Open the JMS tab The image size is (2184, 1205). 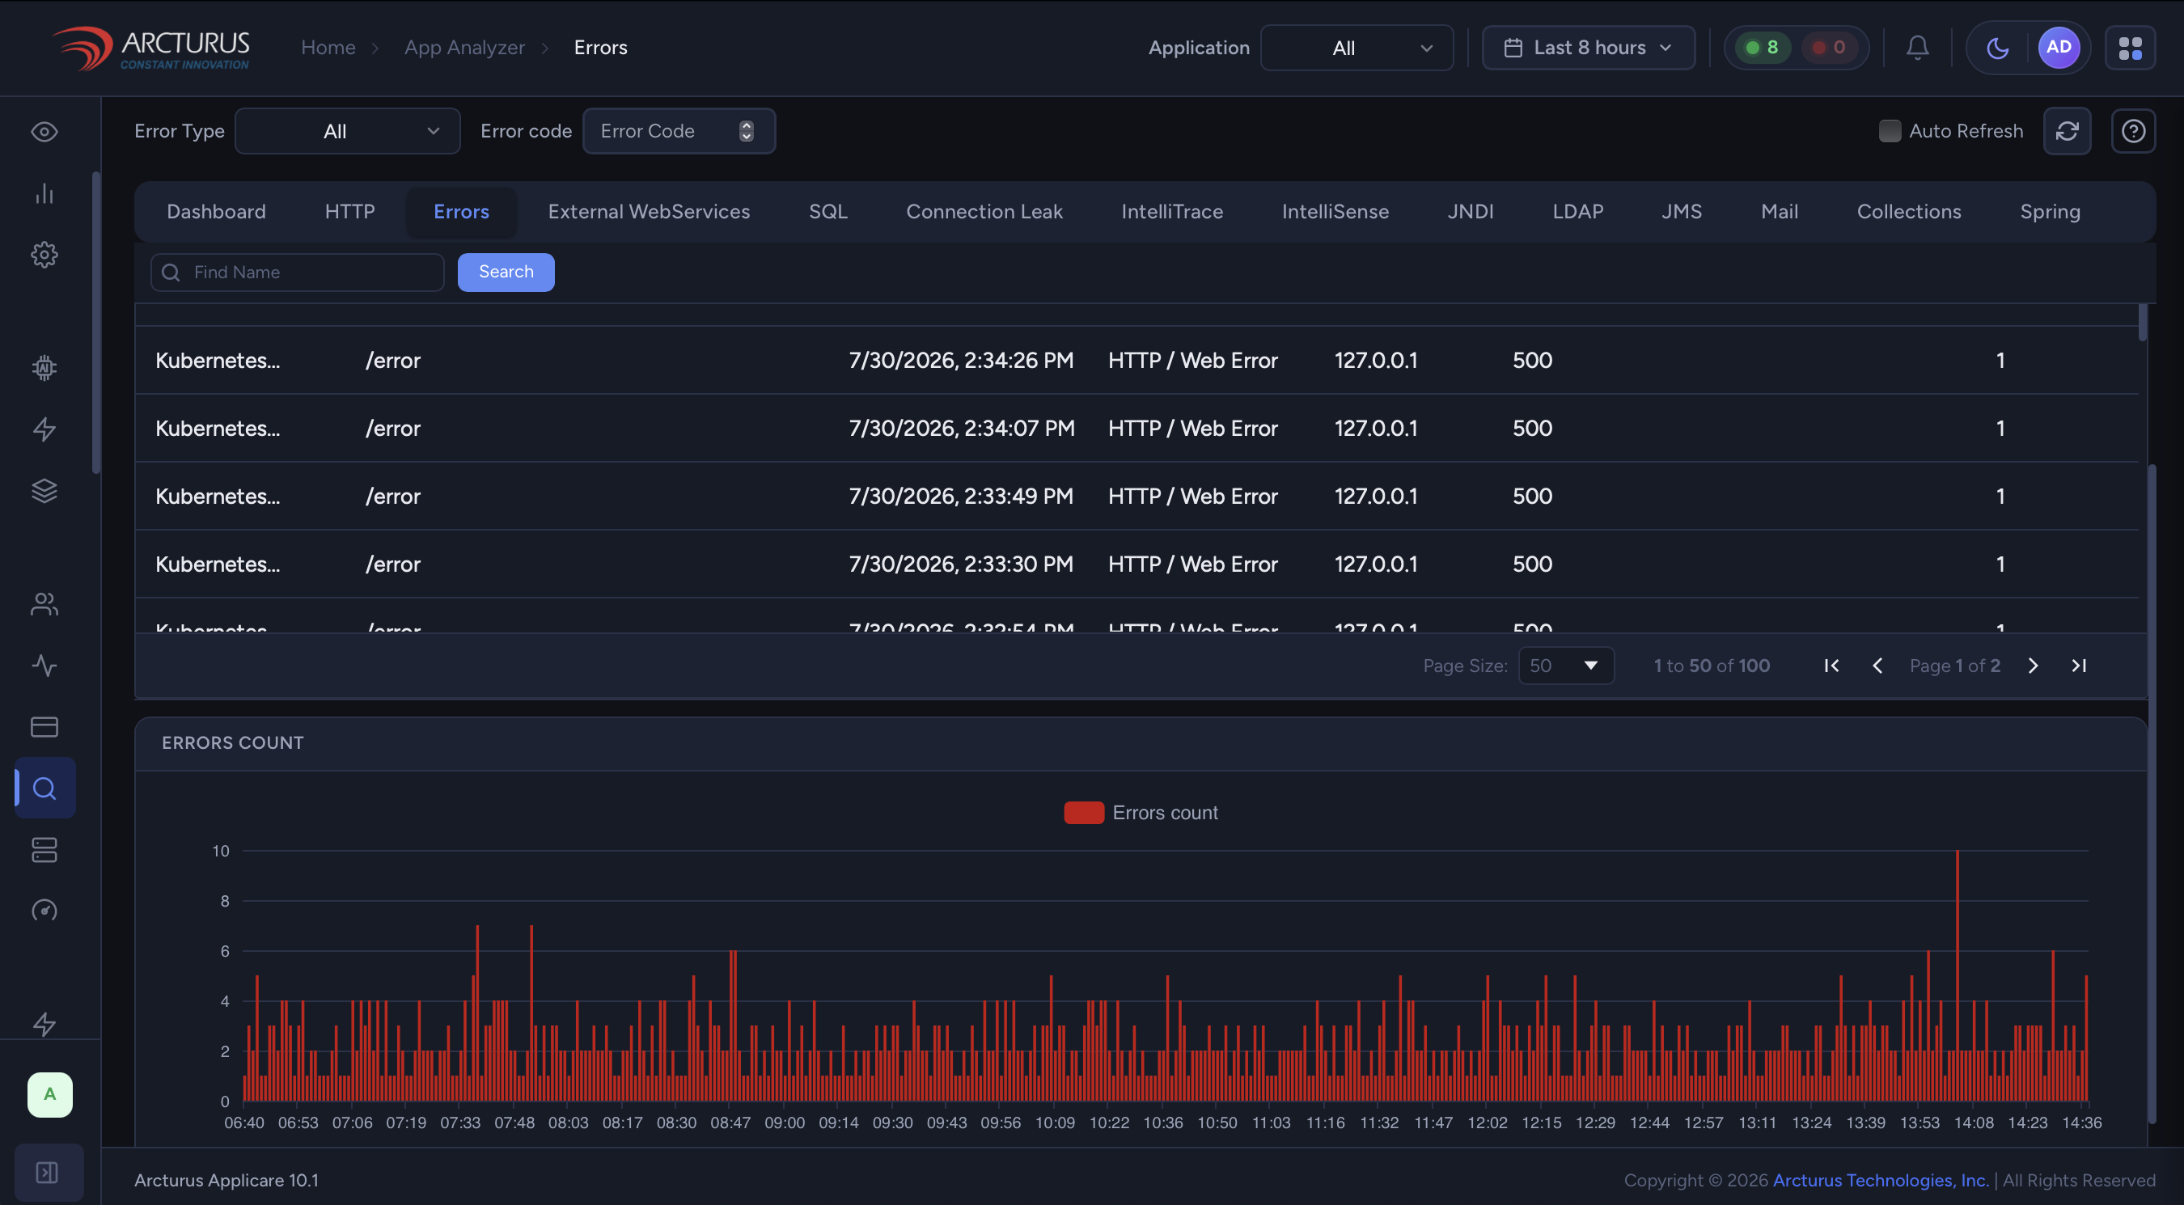1681,212
